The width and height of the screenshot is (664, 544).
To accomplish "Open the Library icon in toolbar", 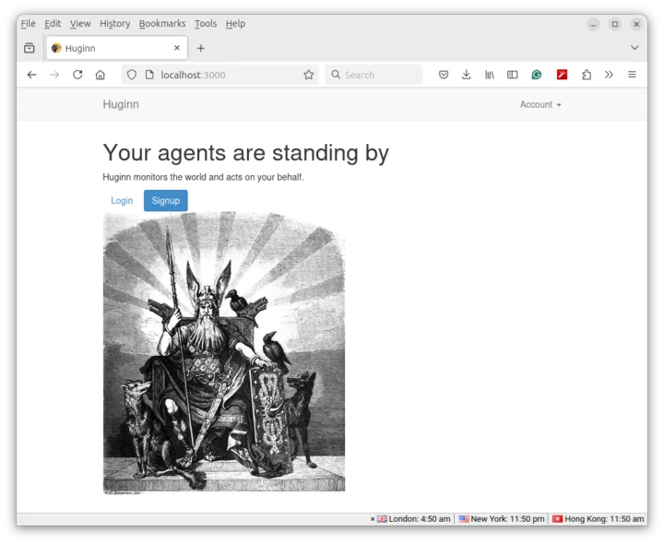I will click(x=490, y=75).
